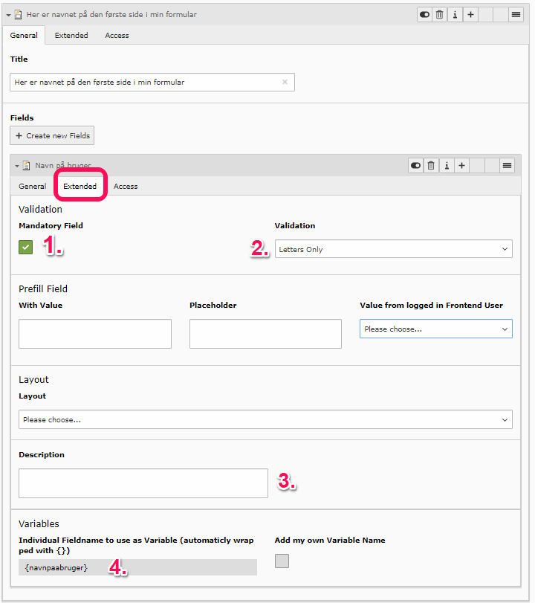Clear the Title field using the X

(285, 82)
